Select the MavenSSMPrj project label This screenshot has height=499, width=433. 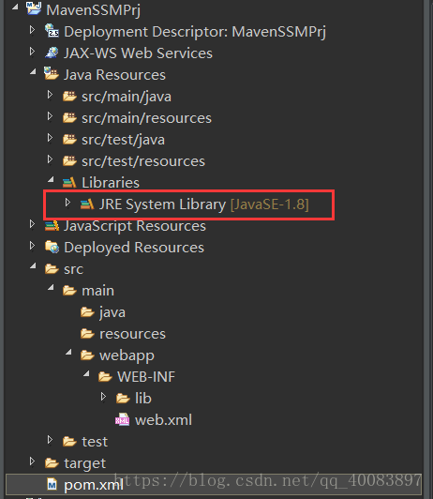pyautogui.click(x=94, y=10)
